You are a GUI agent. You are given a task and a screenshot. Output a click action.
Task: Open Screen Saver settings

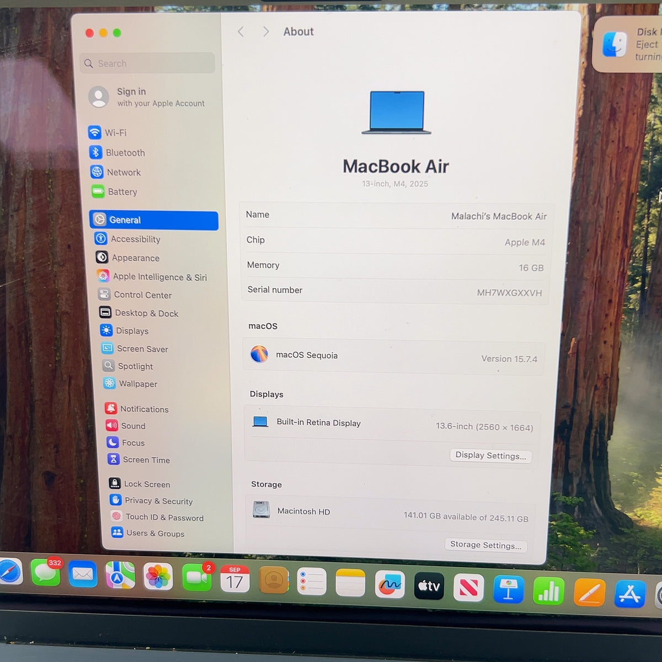135,349
